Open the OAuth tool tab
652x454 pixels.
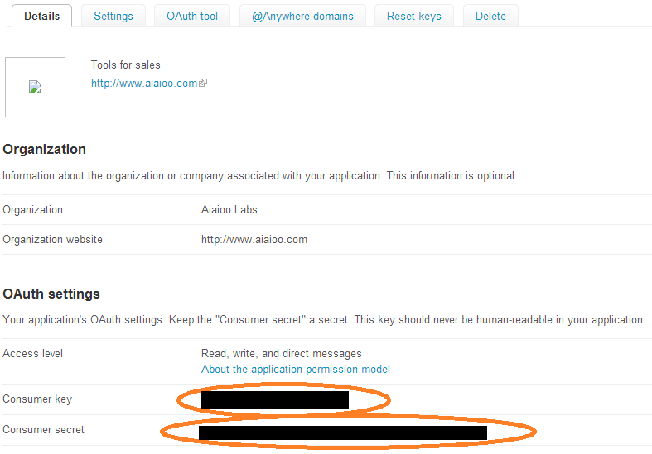coord(191,17)
